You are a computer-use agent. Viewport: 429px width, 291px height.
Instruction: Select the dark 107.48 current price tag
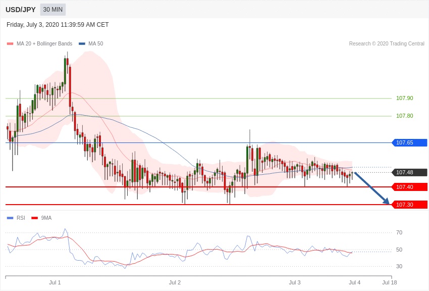tap(409, 173)
